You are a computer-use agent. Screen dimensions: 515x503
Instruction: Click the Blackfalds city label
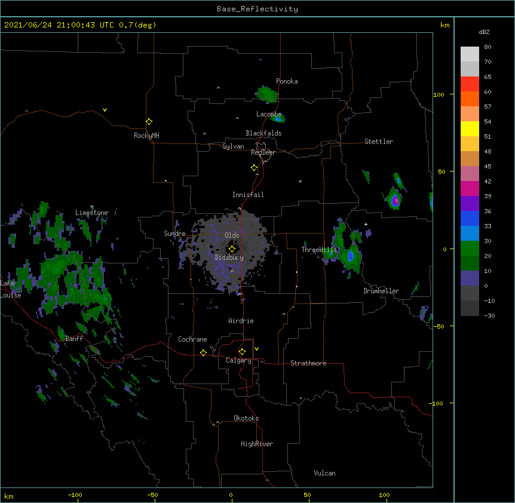pyautogui.click(x=263, y=133)
